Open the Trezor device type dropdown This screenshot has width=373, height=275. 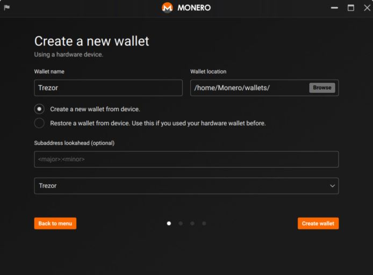186,186
